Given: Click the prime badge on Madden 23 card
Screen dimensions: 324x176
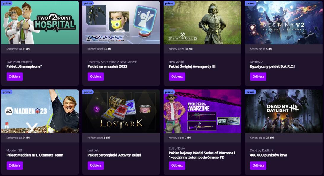Looking at the screenshot, I should coord(7,92).
